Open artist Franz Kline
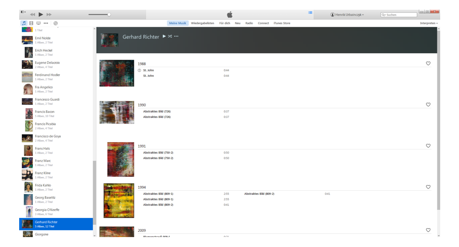Screen dimensions: 459x247 coord(56,175)
